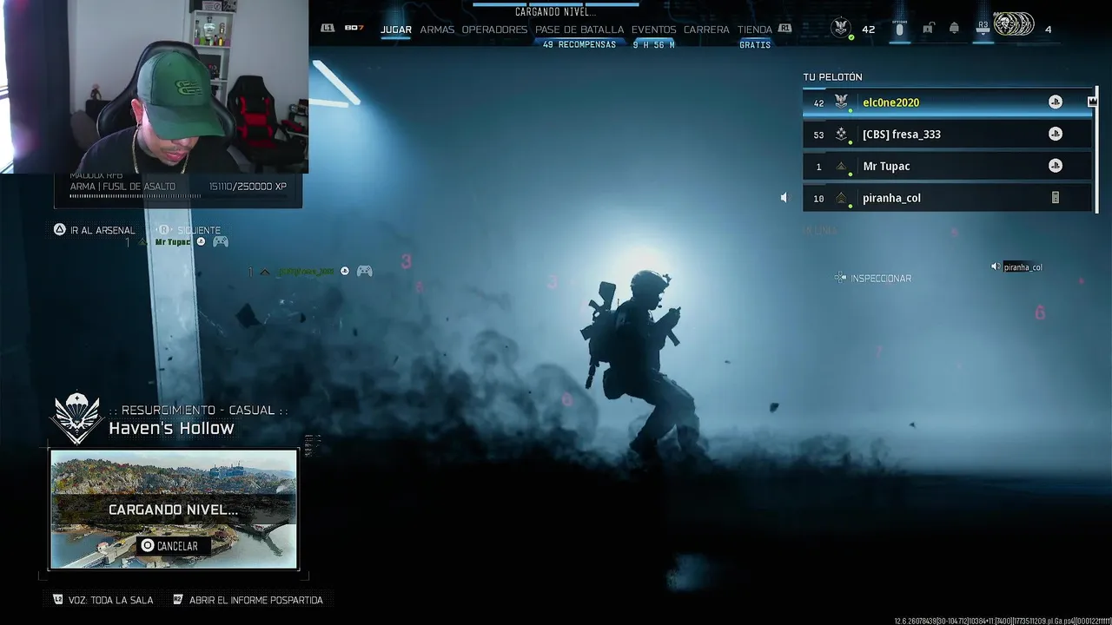
Task: Click SIGUIENTE button
Action: 189,230
